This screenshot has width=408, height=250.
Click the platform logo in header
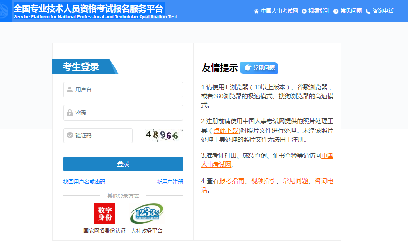(x=7, y=11)
